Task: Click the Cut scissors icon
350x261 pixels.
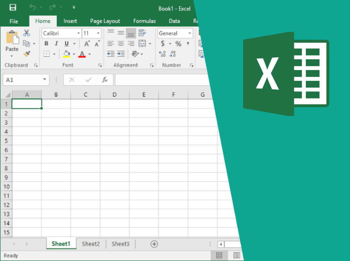Action: [26, 33]
